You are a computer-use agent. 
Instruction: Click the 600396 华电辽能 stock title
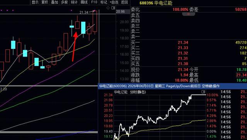click(x=156, y=3)
